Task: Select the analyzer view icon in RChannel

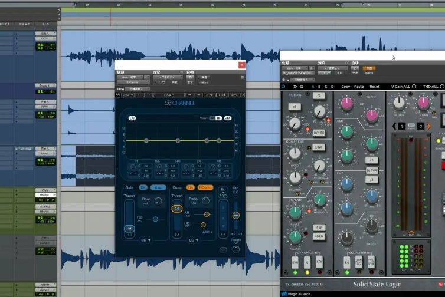Action: [x=228, y=118]
